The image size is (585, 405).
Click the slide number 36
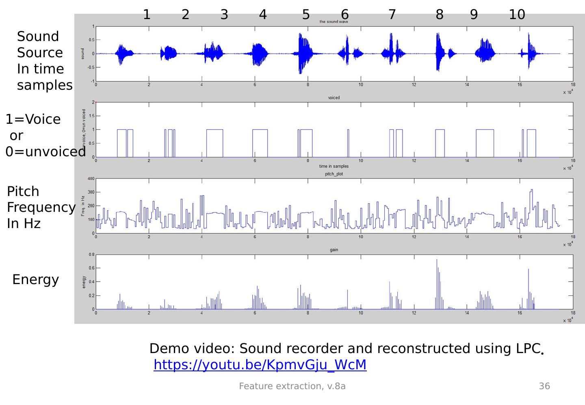545,386
